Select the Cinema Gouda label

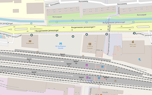tap(90, 47)
